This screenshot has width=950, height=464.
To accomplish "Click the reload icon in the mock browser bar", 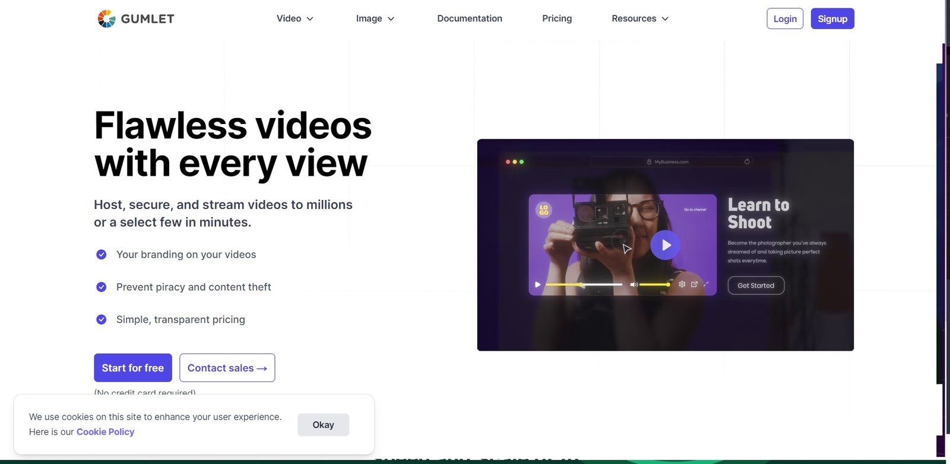I will tap(747, 161).
